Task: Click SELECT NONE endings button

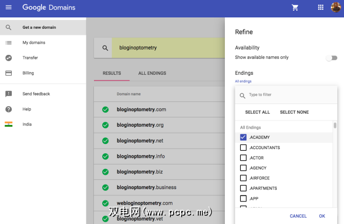Action: tap(294, 112)
